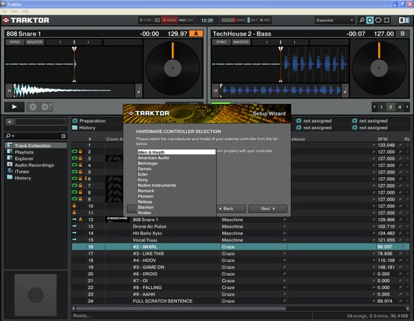Click the vinyl cue button on Deck A

click(x=33, y=107)
